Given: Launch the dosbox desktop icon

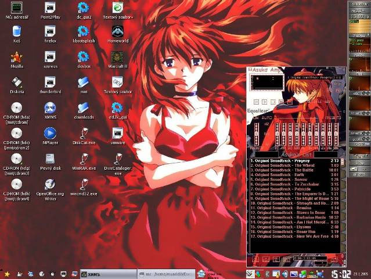Looking at the screenshot, I should [x=84, y=60].
